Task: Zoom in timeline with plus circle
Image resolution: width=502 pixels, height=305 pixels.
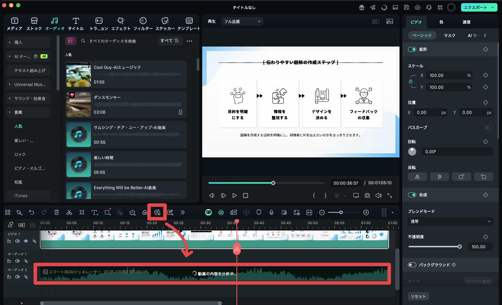Action: coord(366,212)
